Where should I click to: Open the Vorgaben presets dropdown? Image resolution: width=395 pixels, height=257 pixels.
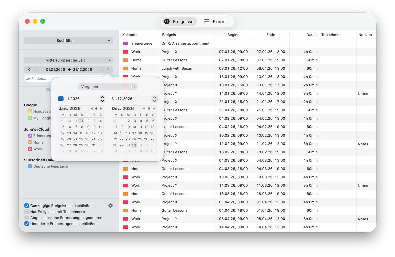click(x=107, y=87)
